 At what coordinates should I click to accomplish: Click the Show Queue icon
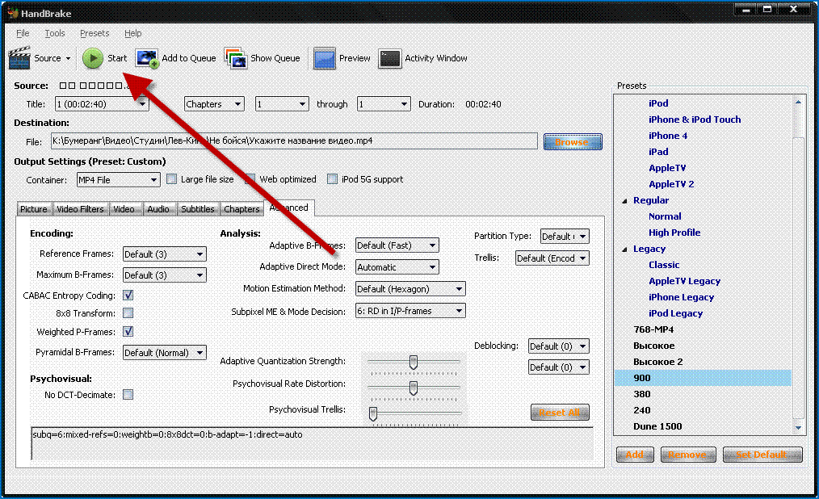(236, 58)
